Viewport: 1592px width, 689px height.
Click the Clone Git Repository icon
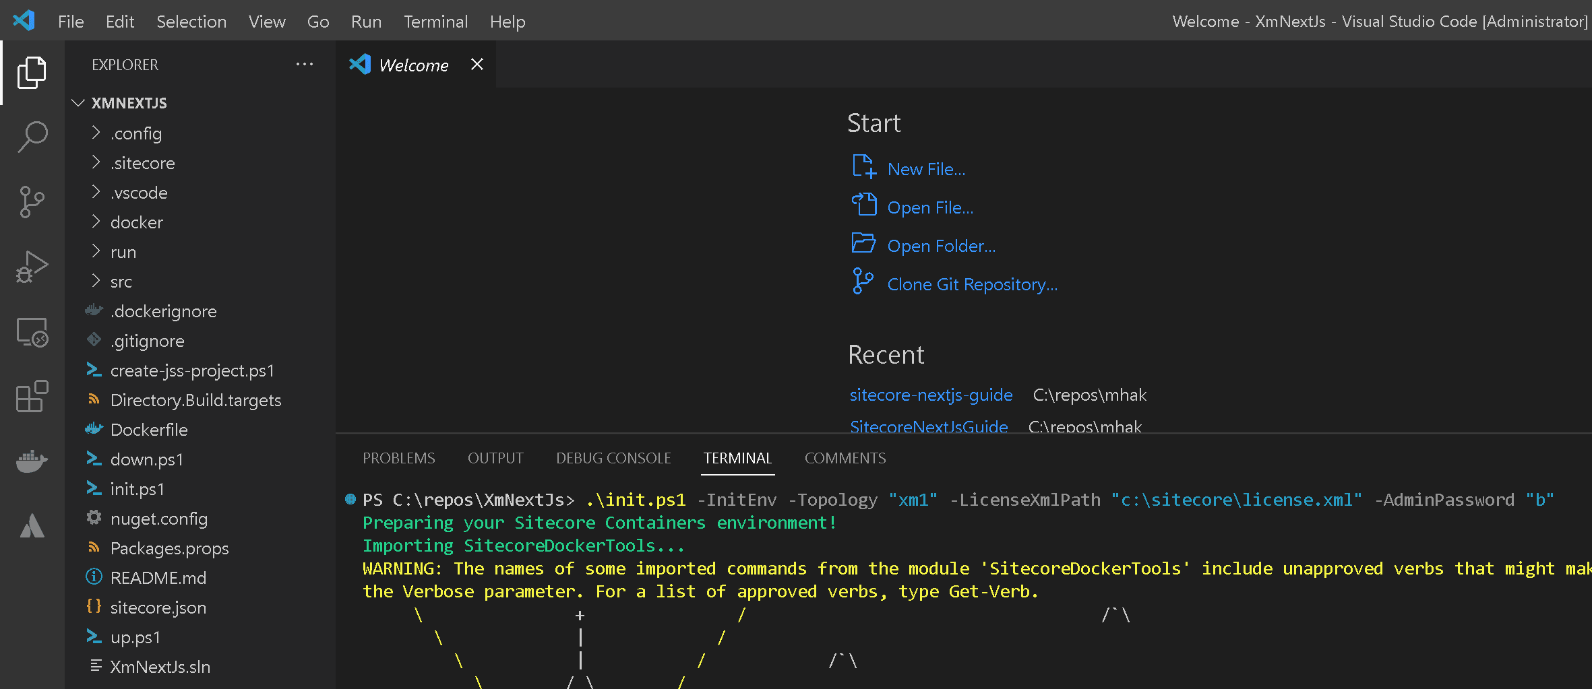863,282
